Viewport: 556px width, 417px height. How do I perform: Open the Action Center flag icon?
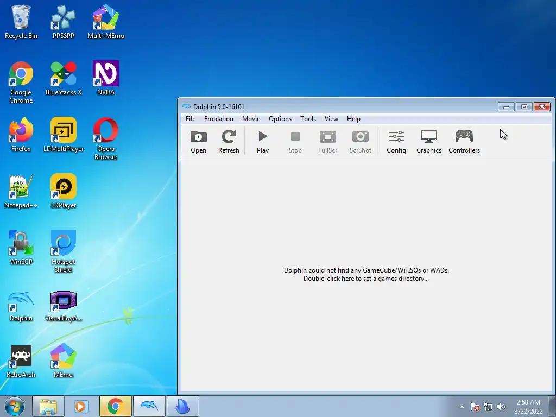(x=475, y=407)
